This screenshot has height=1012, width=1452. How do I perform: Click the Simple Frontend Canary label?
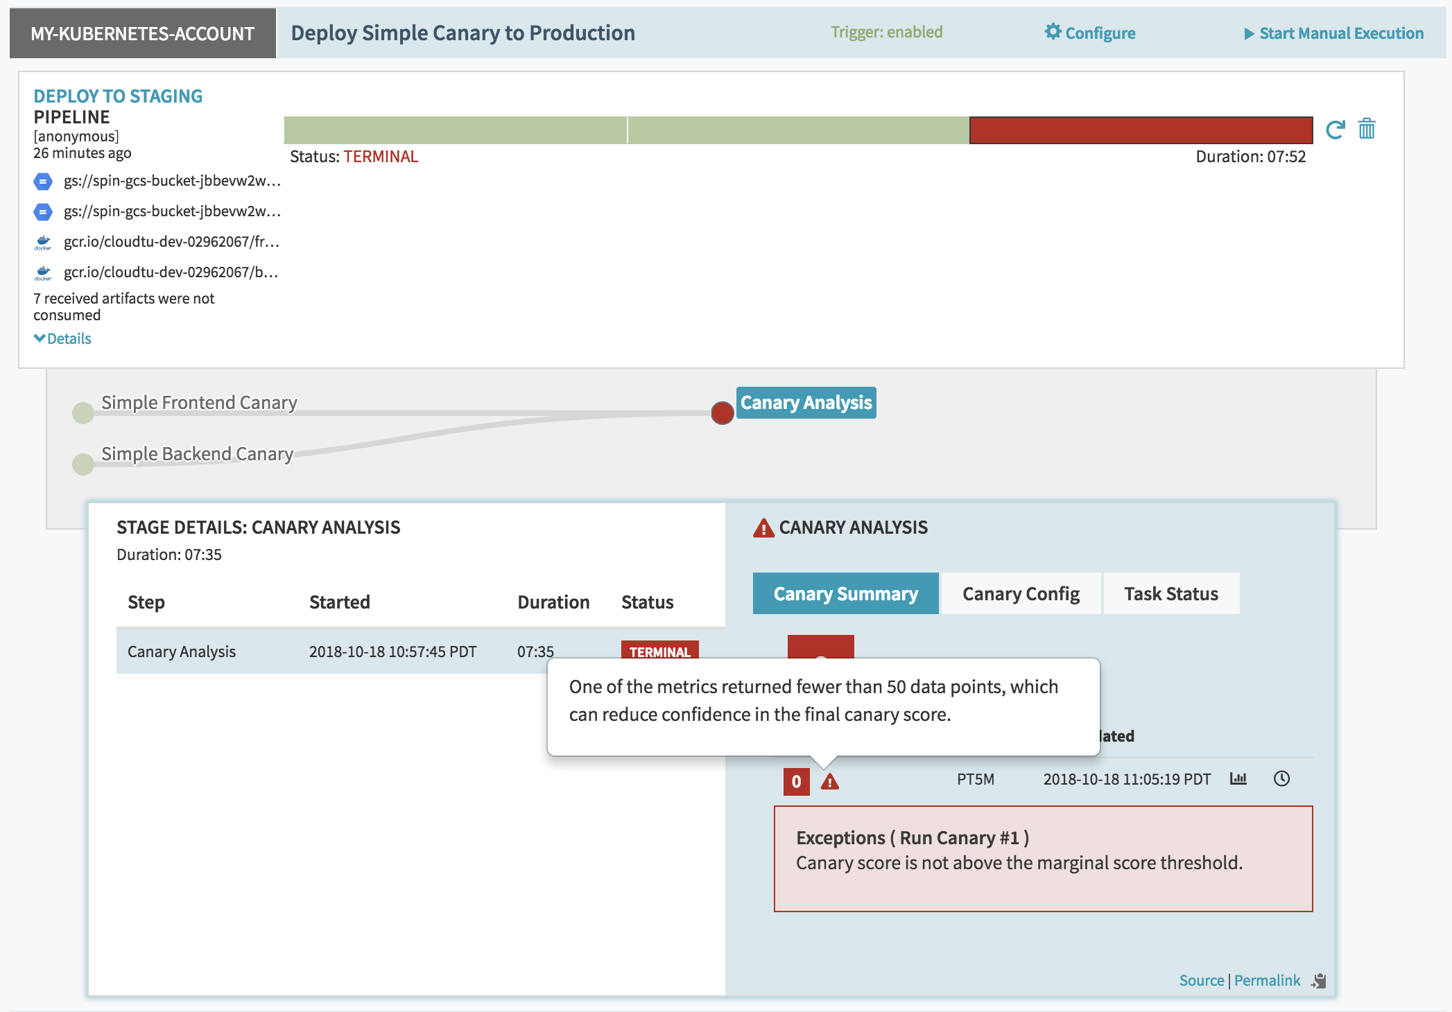click(199, 403)
